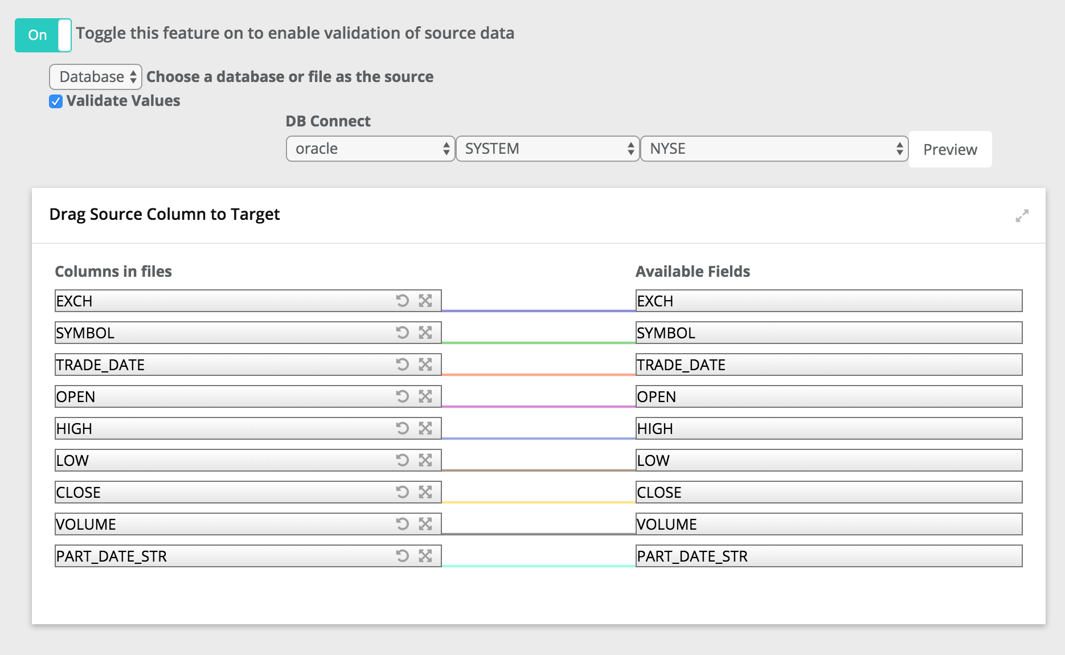Expand the Drag Source Column panel
The image size is (1065, 655).
(x=1022, y=216)
